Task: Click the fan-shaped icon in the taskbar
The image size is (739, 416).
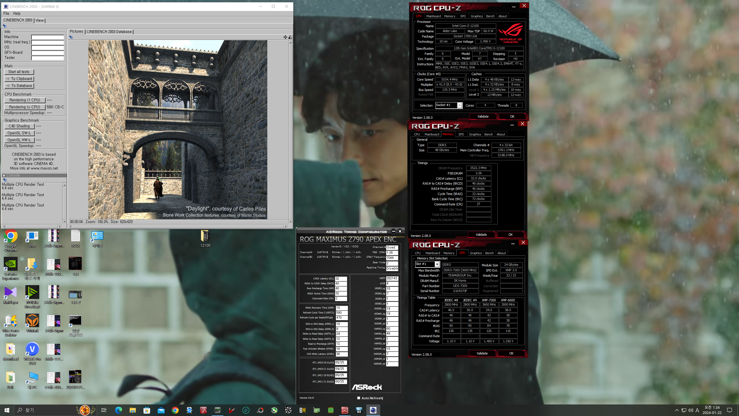Action: 288,410
